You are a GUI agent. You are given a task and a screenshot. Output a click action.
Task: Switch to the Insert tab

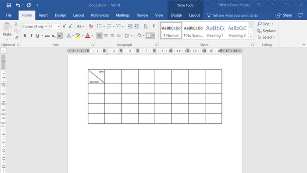[x=43, y=15]
